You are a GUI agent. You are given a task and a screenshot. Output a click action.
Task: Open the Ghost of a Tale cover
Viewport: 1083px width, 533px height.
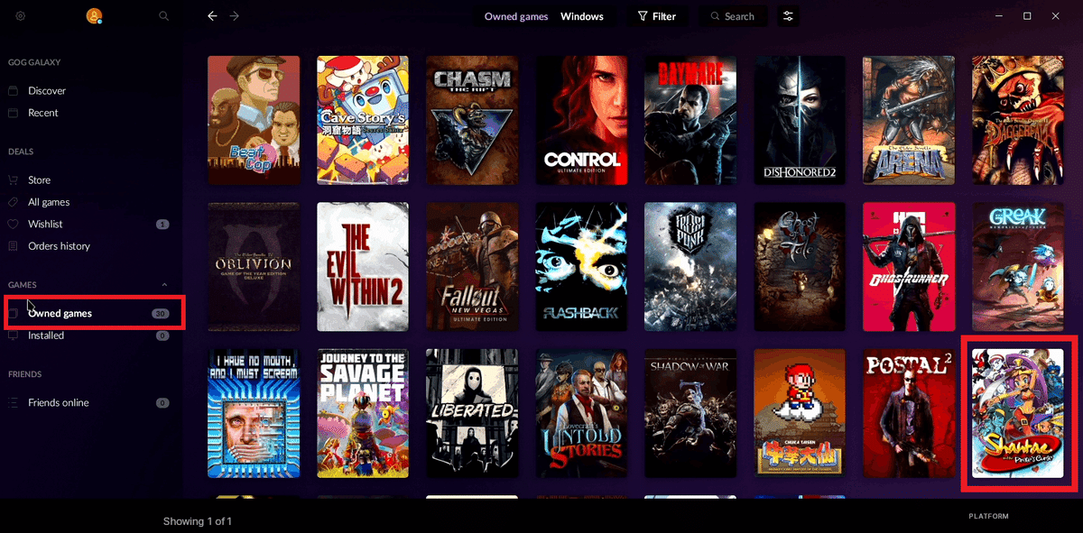tap(801, 267)
